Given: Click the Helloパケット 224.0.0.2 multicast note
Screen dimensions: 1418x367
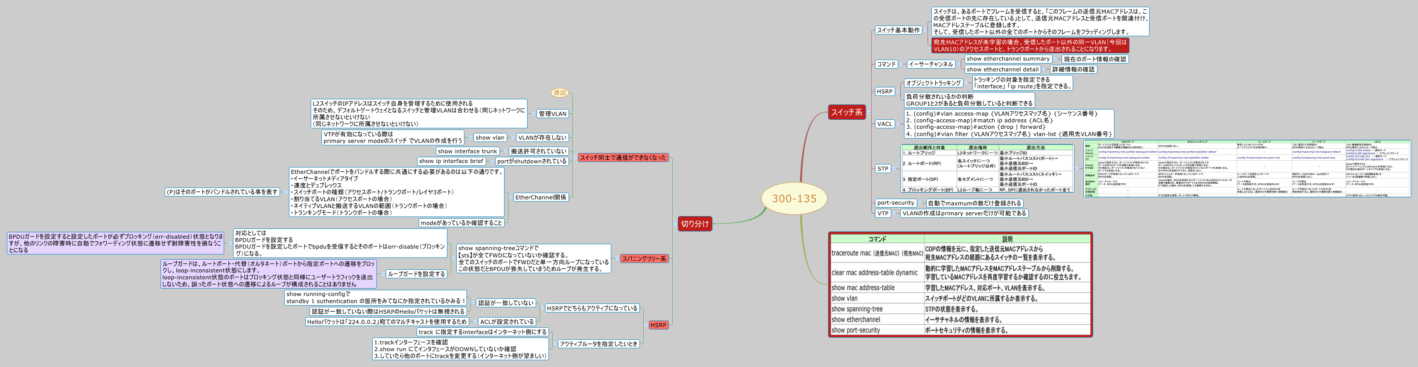Looking at the screenshot, I should point(387,322).
